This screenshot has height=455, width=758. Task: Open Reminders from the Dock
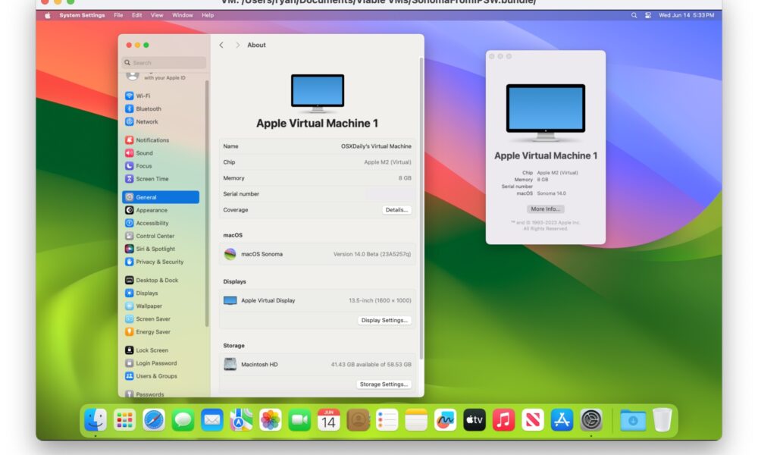387,419
